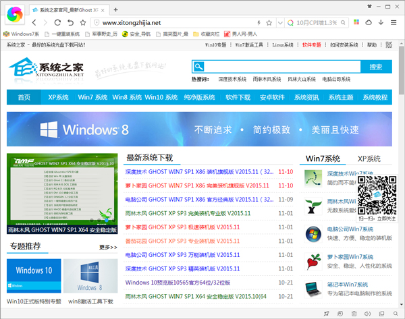Click the 笔记本Win7系统 laptop icon
This screenshot has height=319, width=405.
[313, 289]
